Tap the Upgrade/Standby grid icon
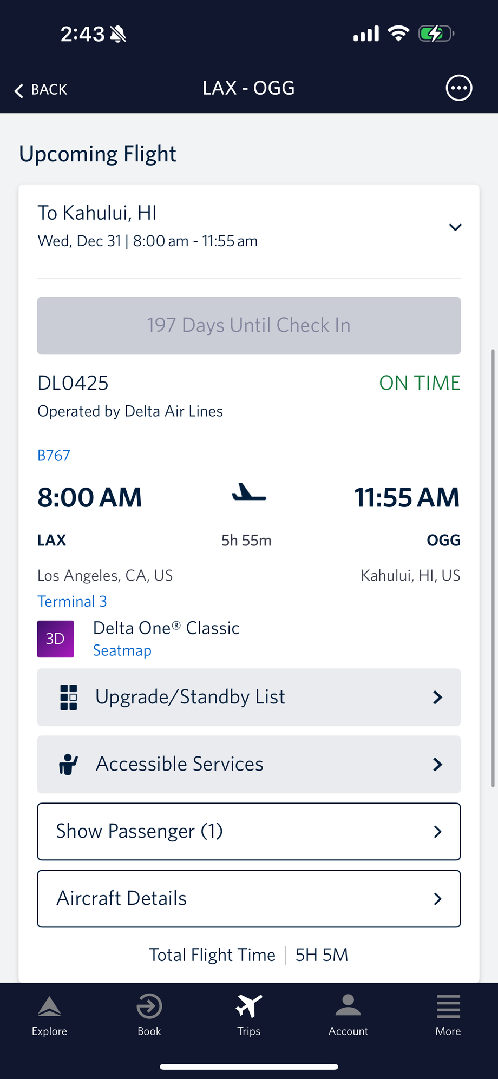This screenshot has width=498, height=1079. coord(69,697)
